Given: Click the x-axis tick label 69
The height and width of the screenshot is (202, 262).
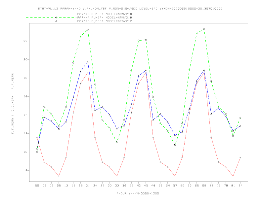Looking at the screenshot, I should click(x=204, y=185).
